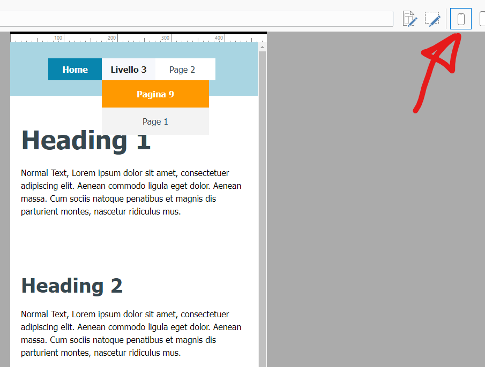Select Page 1 in the submenu

155,121
